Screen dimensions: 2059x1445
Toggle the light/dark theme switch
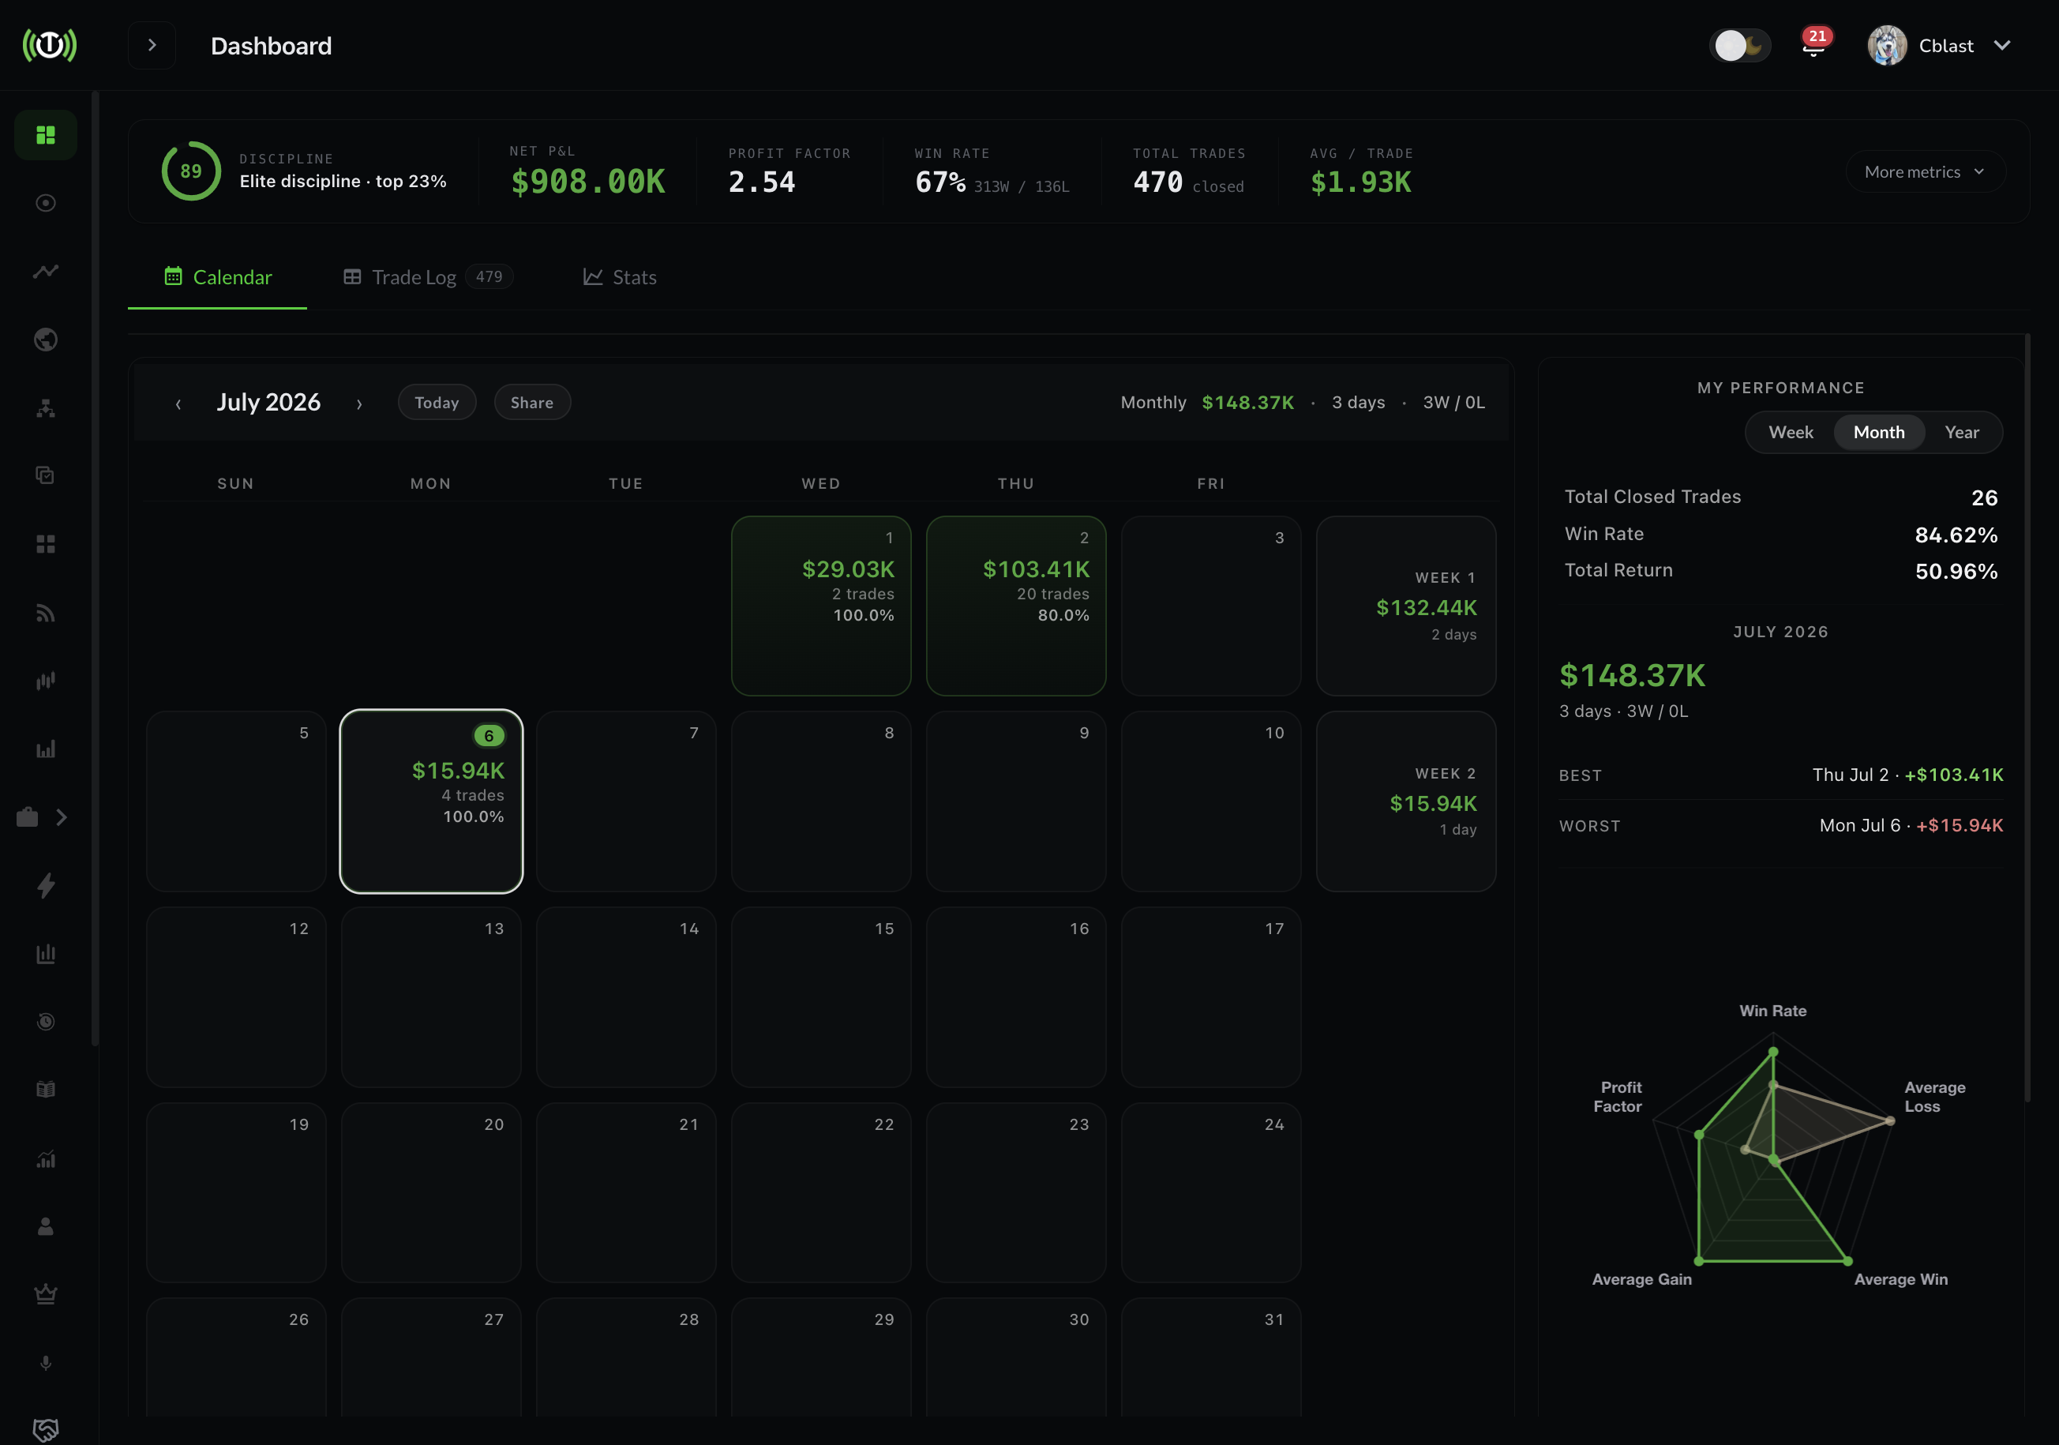point(1740,45)
